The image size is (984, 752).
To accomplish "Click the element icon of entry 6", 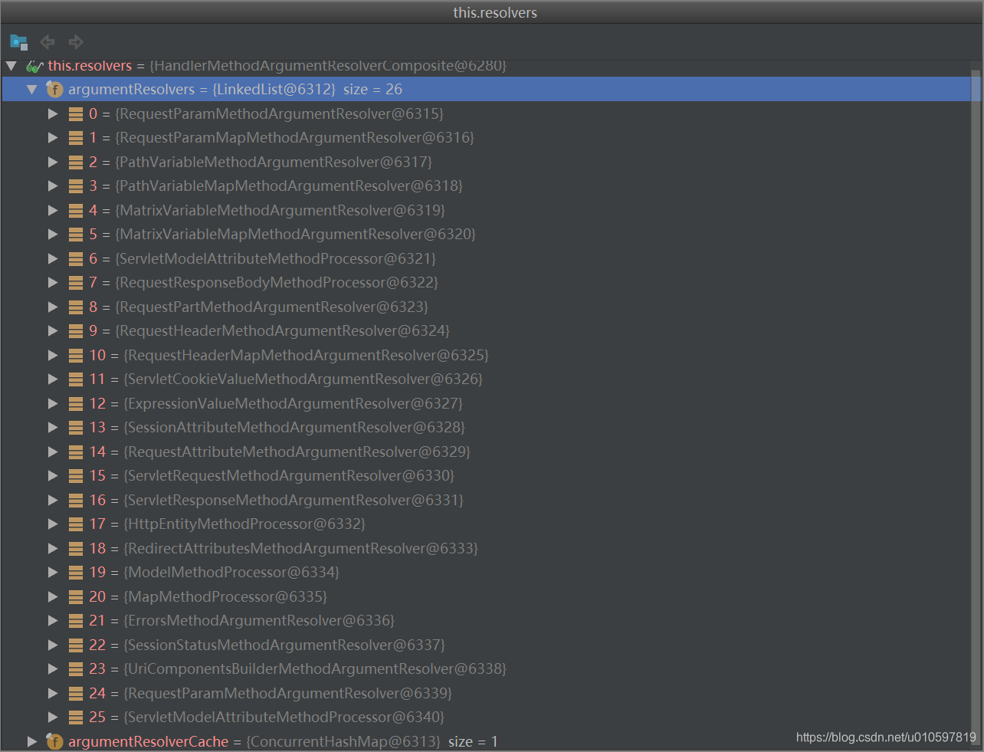I will [x=76, y=259].
